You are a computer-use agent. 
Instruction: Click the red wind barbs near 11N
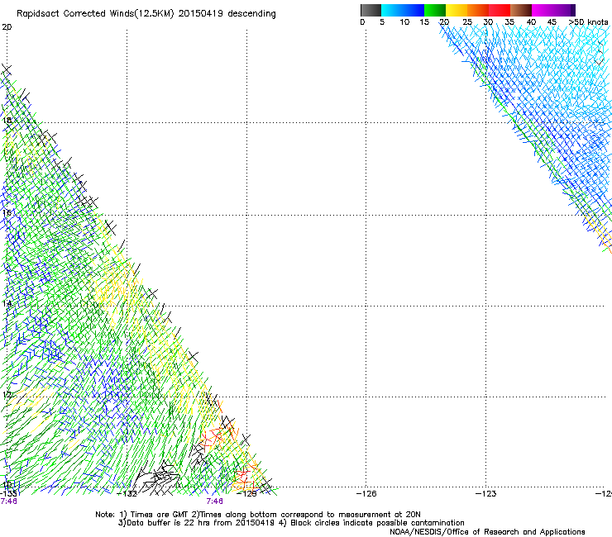click(211, 438)
